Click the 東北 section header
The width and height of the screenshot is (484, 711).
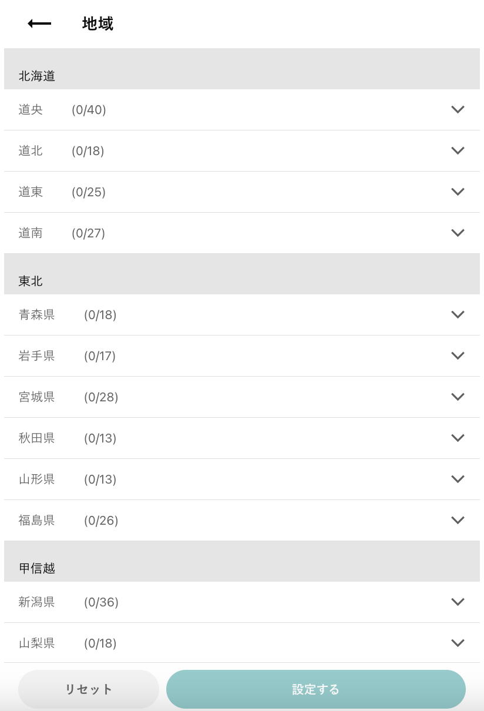coord(31,281)
